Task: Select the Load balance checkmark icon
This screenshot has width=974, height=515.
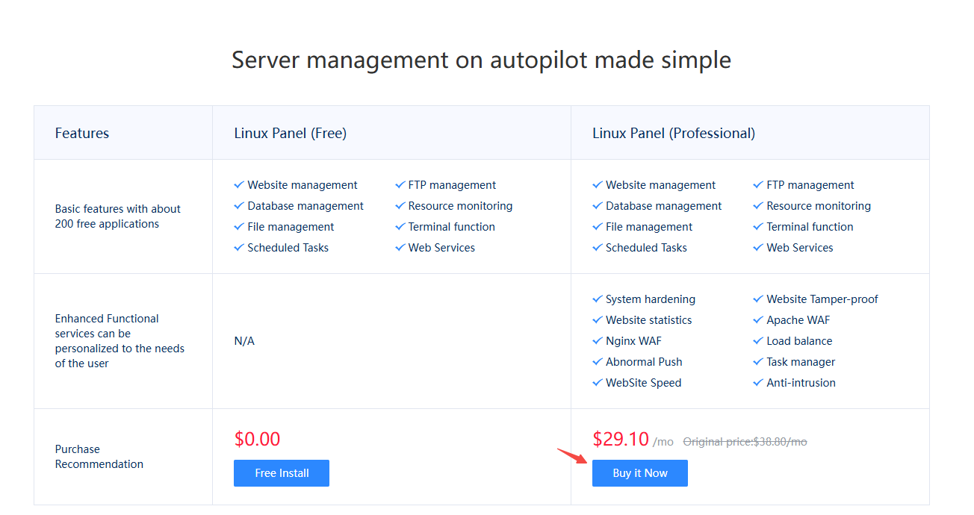Action: (x=758, y=341)
